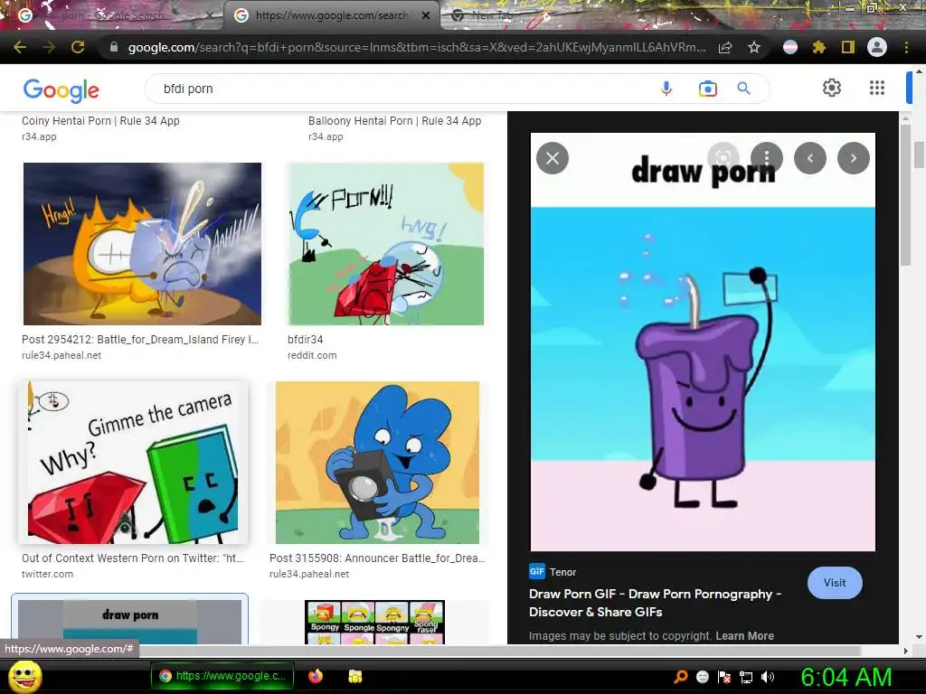Open Google quick settings gear
This screenshot has width=926, height=694.
[832, 88]
